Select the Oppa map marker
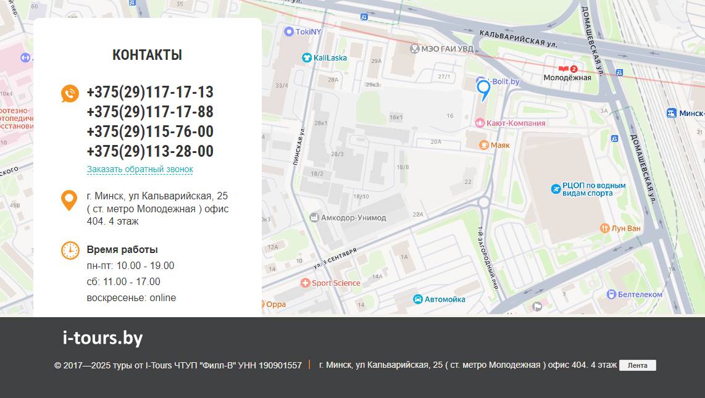 (x=274, y=304)
